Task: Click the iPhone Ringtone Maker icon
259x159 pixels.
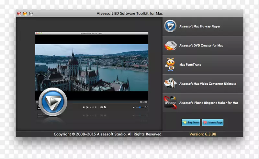Action: point(170,103)
